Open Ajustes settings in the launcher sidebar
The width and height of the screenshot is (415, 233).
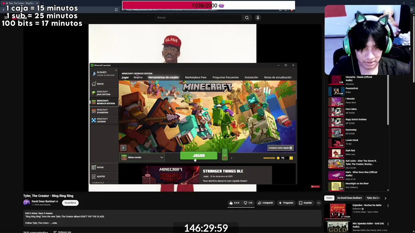point(104,176)
